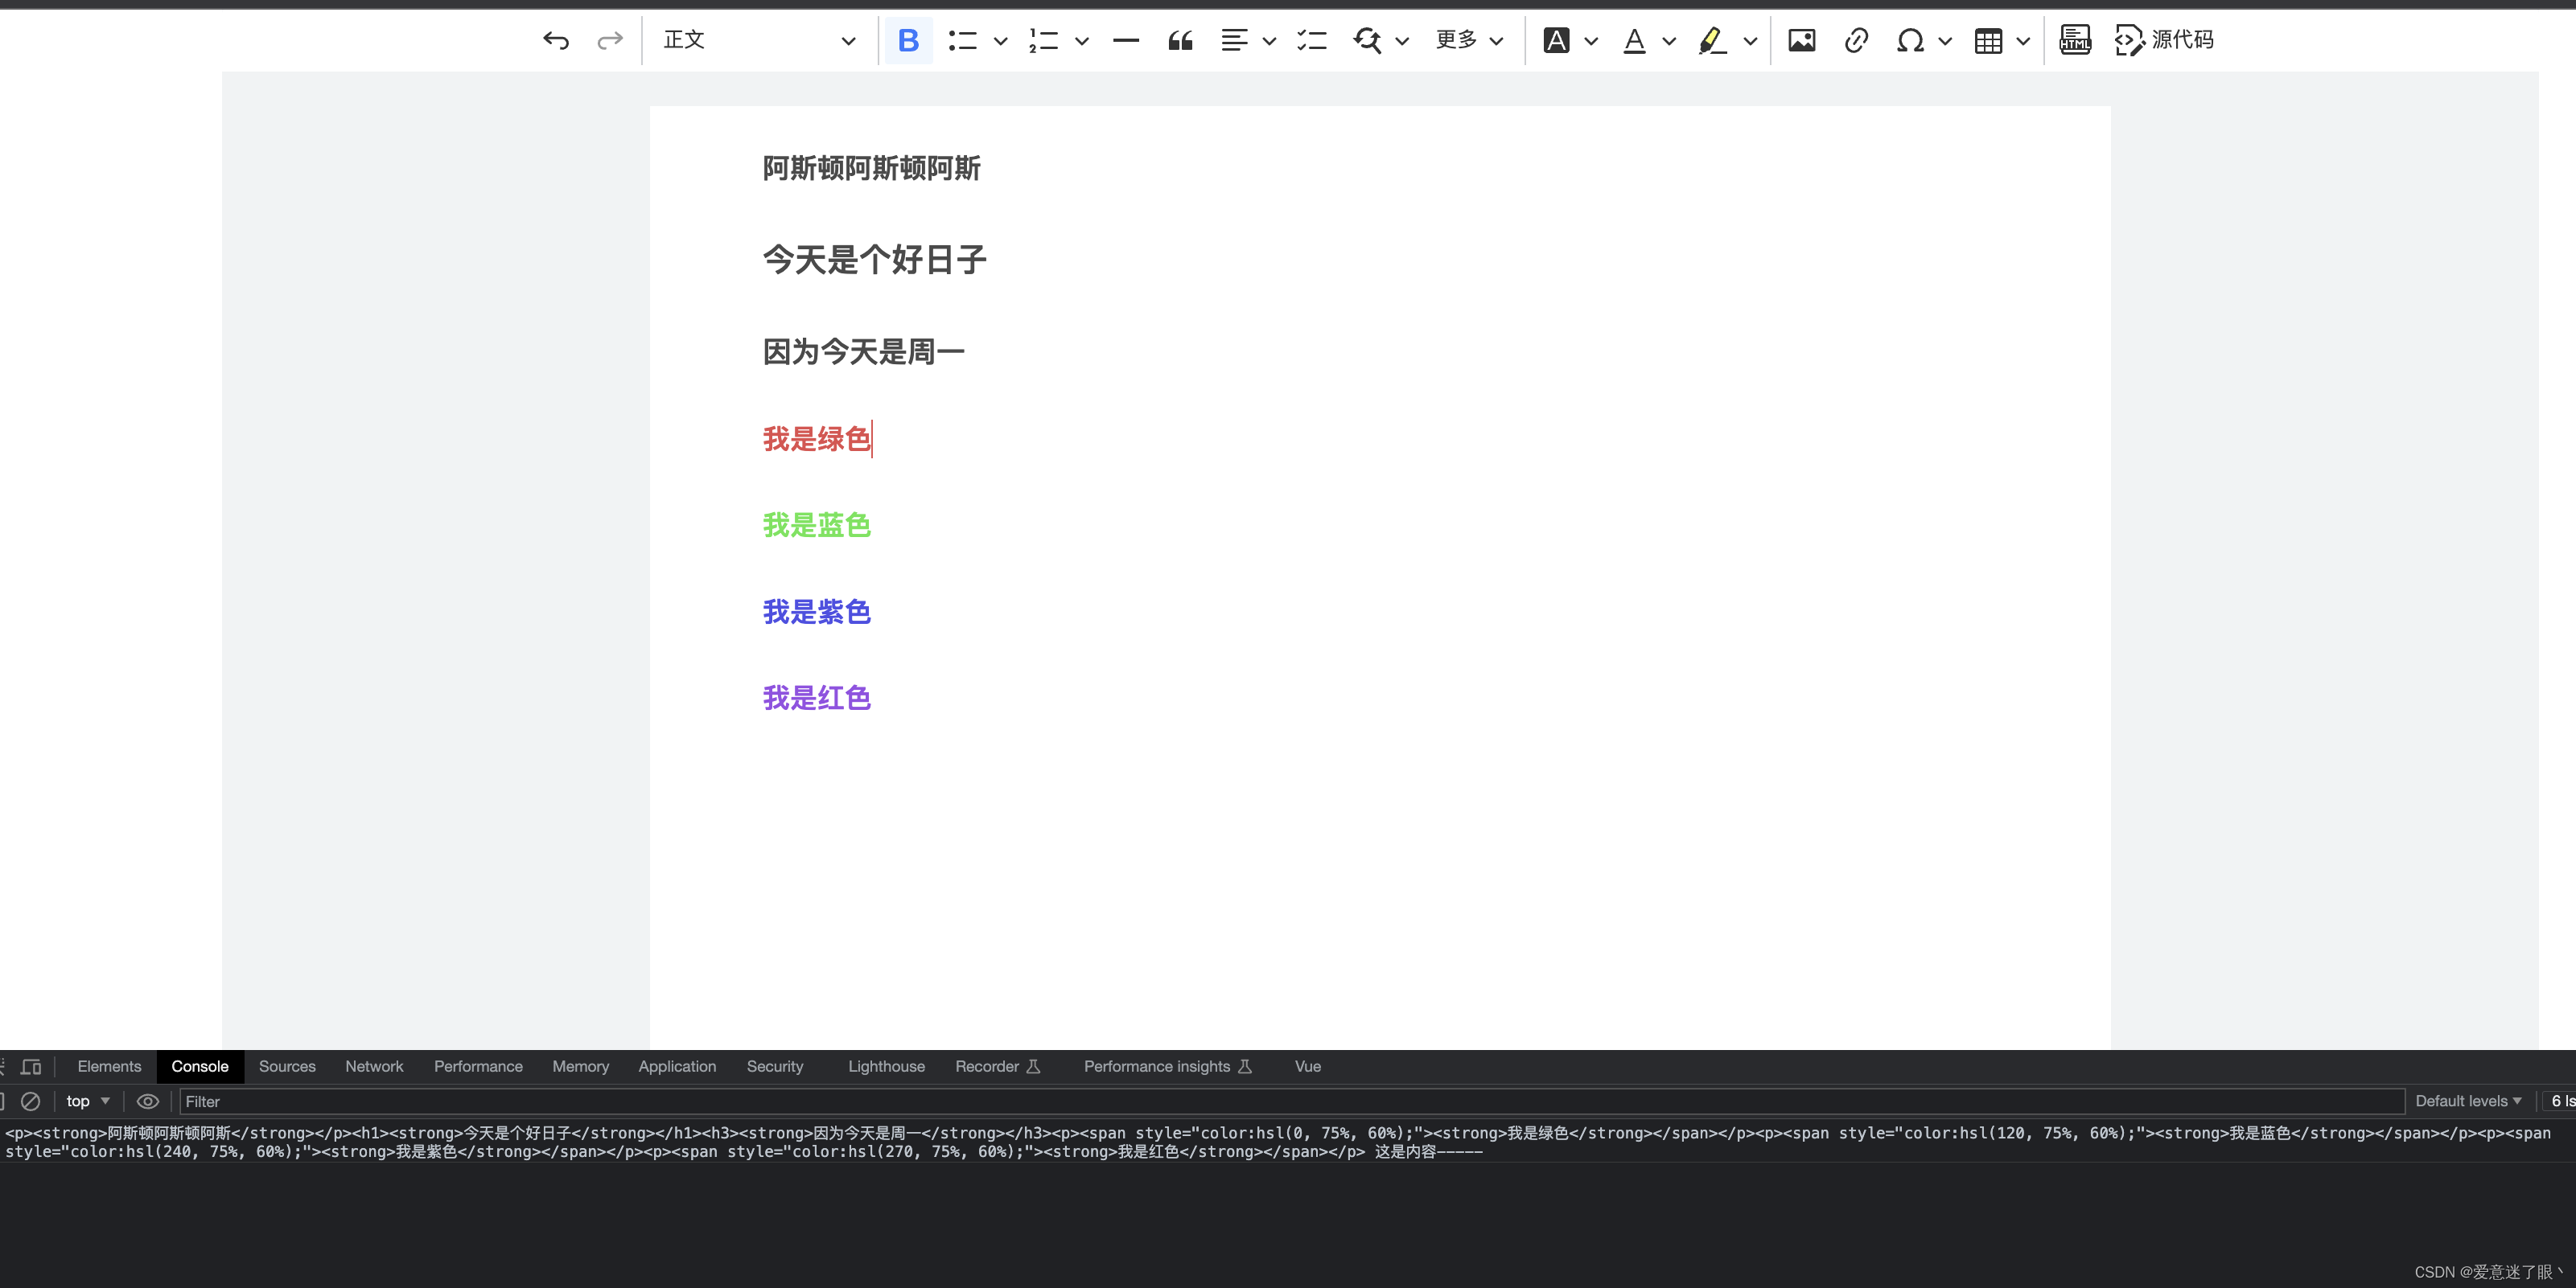Click the HTML embed icon

click(x=2075, y=40)
